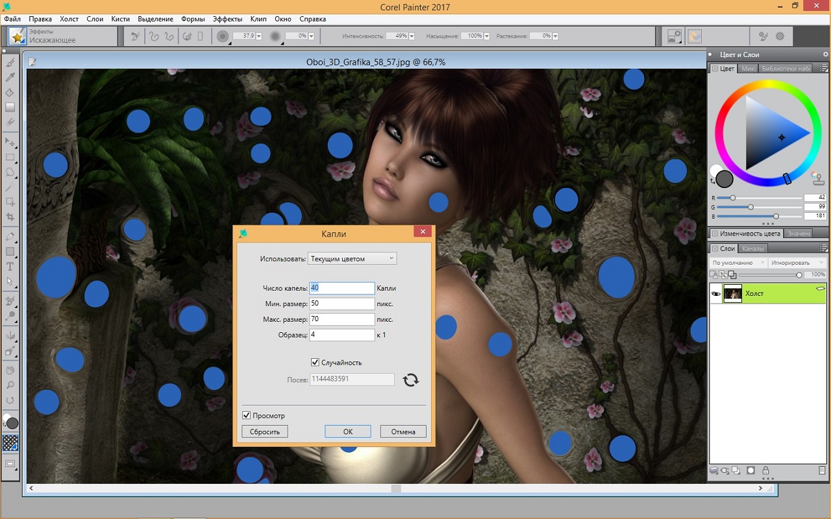This screenshot has height=519, width=831.
Task: Open advanced brush controls gear icon
Action: [780, 36]
